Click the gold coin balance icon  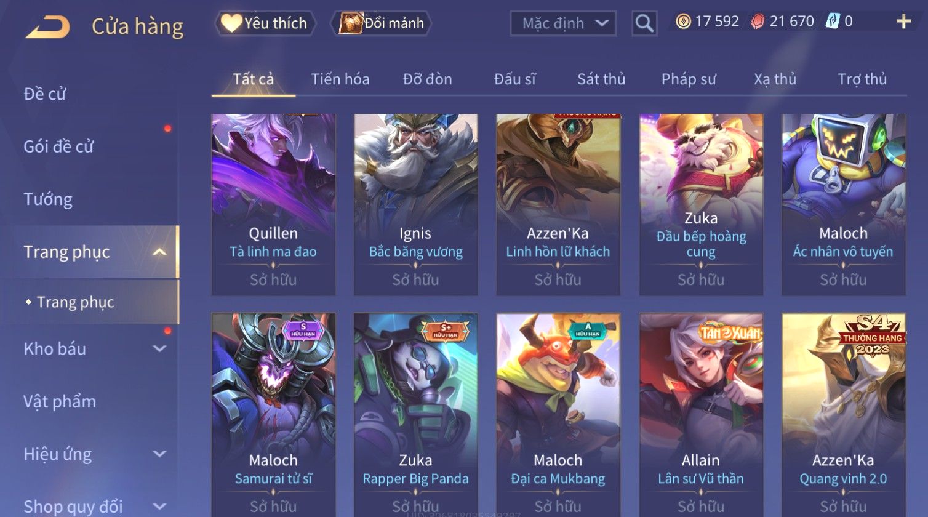click(683, 22)
